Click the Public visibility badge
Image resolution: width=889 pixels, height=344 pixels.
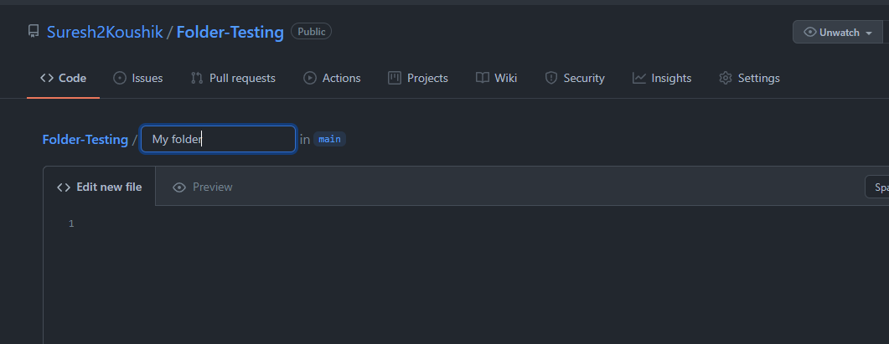(311, 31)
